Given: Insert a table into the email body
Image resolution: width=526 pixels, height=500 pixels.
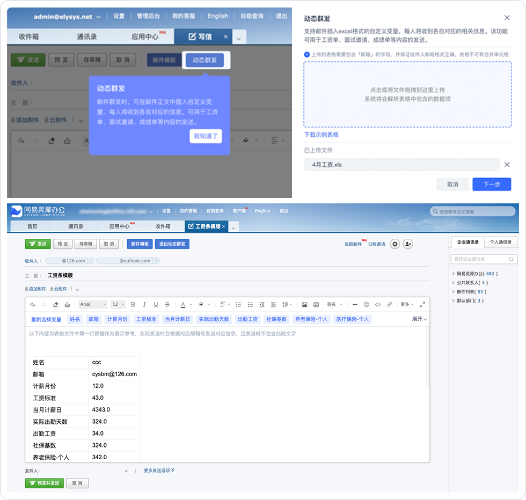Looking at the screenshot, I should pyautogui.click(x=317, y=304).
